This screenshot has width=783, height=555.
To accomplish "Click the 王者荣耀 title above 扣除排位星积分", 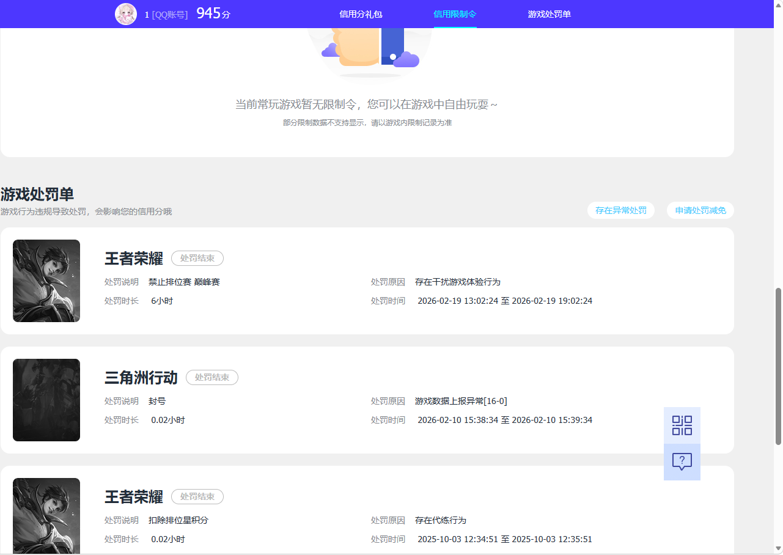I will coord(134,497).
